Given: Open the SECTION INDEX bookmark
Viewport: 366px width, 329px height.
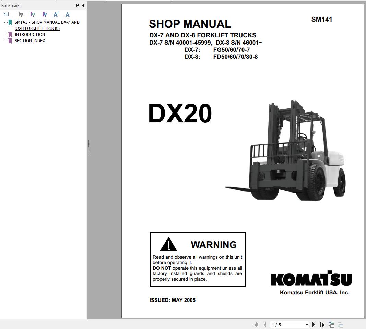Looking at the screenshot, I should (29, 40).
